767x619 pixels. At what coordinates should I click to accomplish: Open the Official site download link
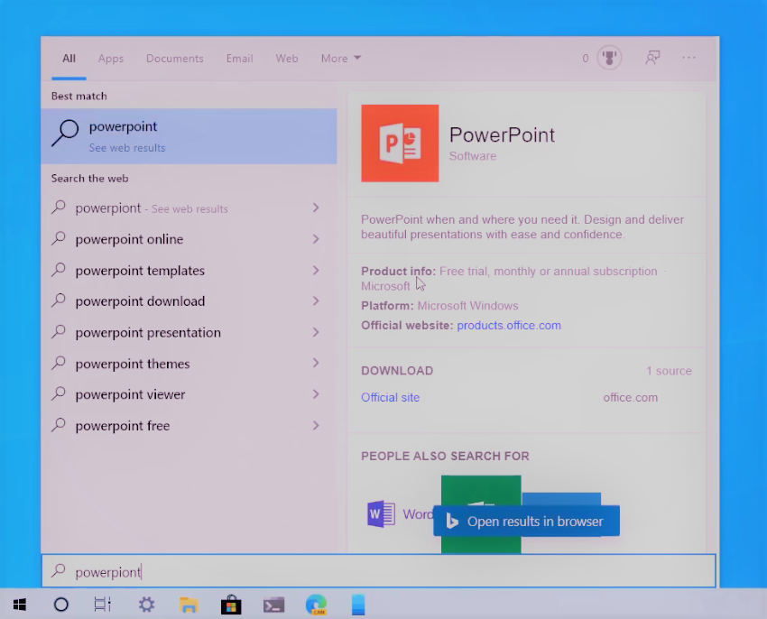pos(391,397)
